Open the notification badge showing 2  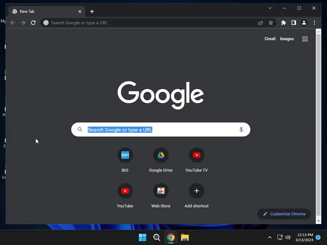tap(318, 237)
